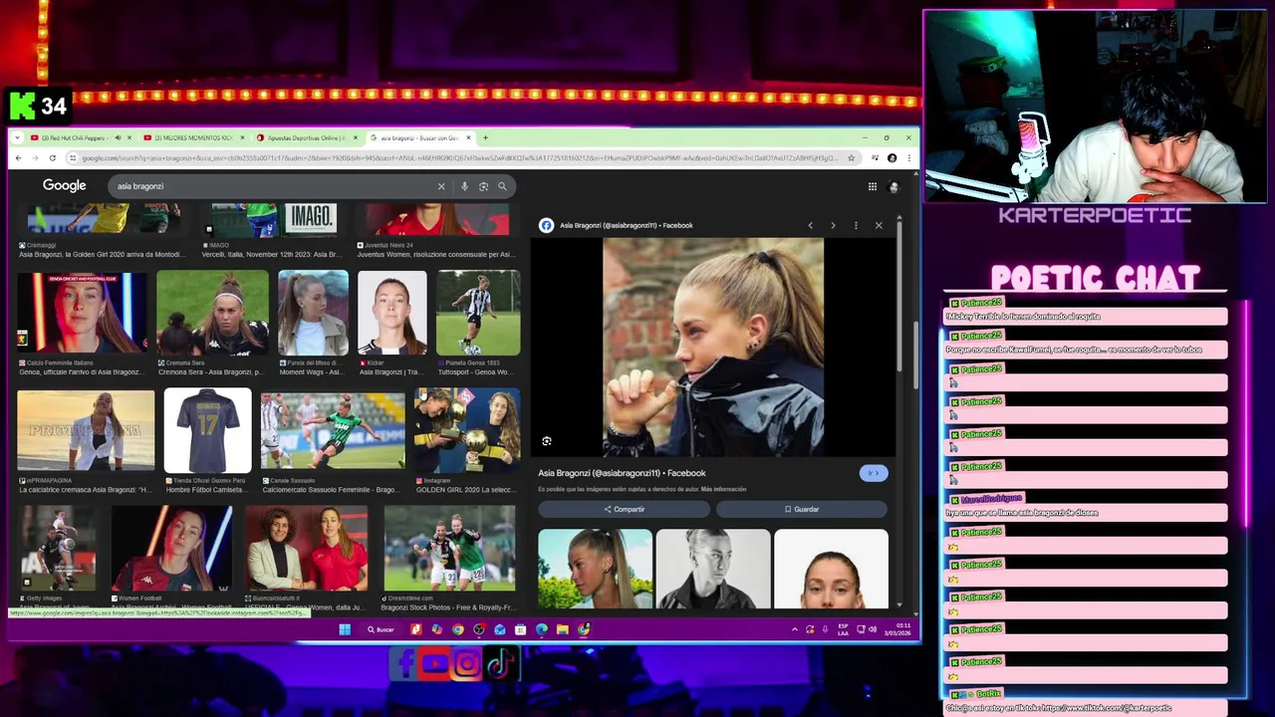Start voice search with the microphone icon
1275x717 pixels.
pyautogui.click(x=464, y=186)
